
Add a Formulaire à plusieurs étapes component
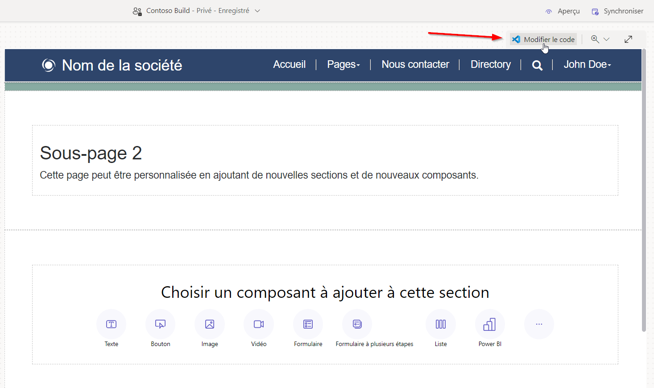[x=357, y=324]
